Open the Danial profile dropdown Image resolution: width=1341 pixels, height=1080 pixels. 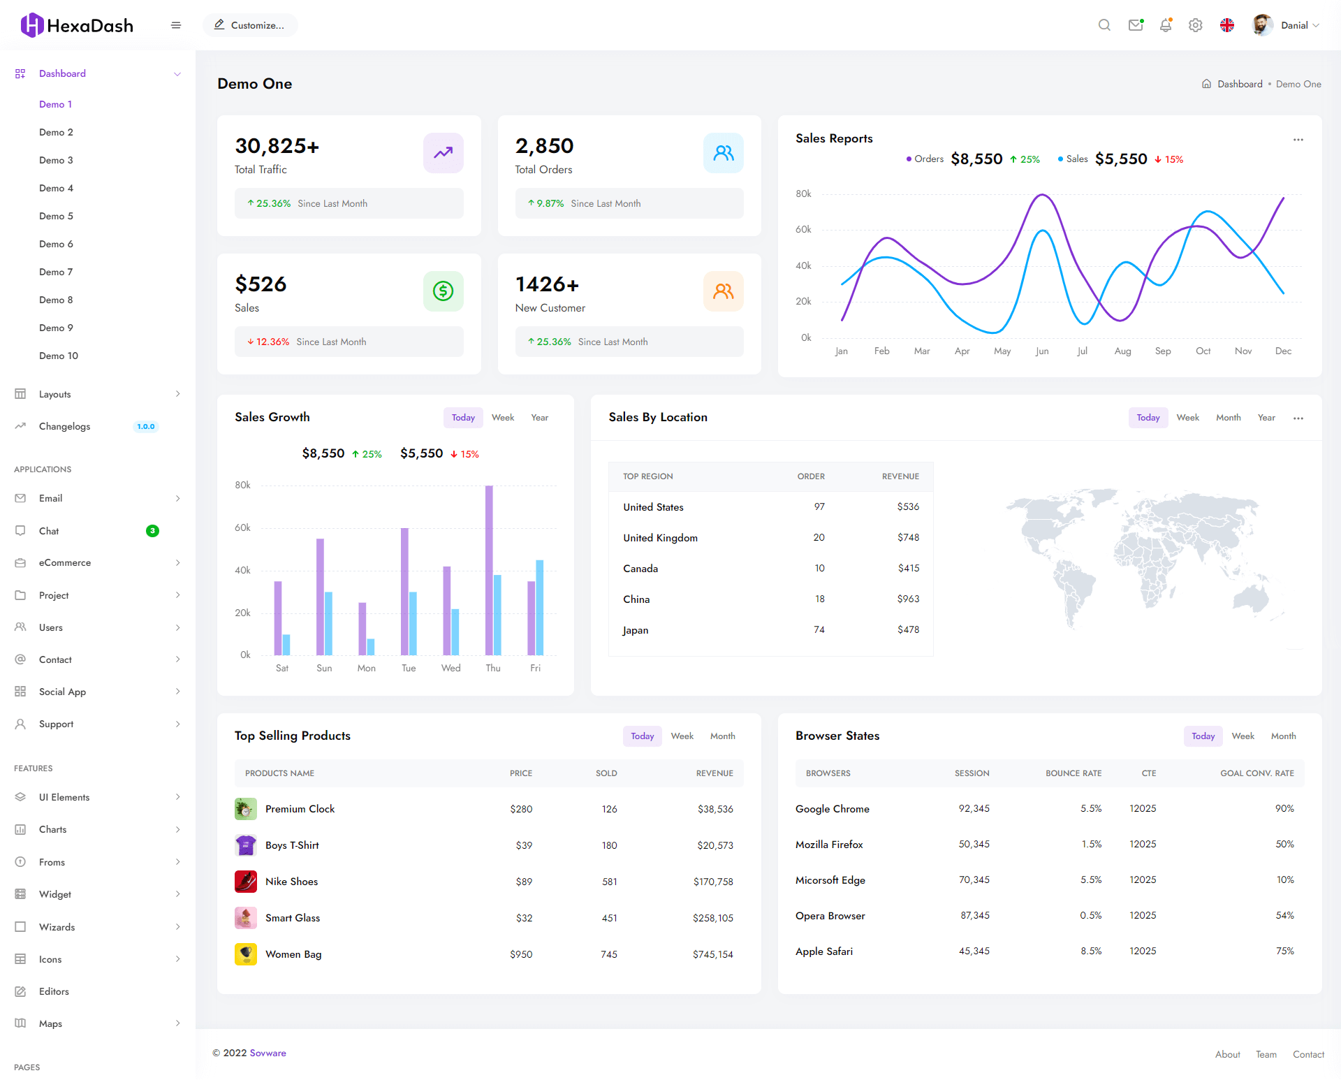pos(1296,25)
